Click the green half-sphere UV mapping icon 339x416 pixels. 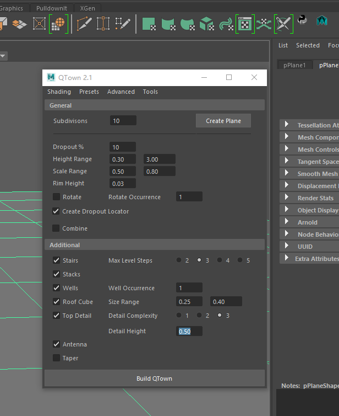[188, 24]
